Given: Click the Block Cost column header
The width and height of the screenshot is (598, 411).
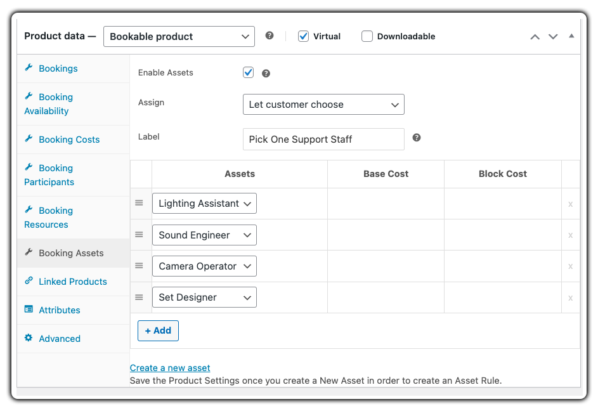Looking at the screenshot, I should pos(503,174).
